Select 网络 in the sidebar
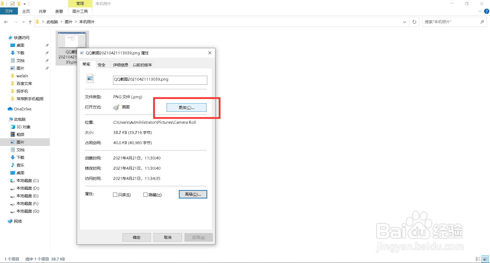The image size is (490, 263). pos(18,221)
